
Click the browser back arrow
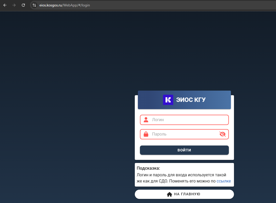coord(5,5)
